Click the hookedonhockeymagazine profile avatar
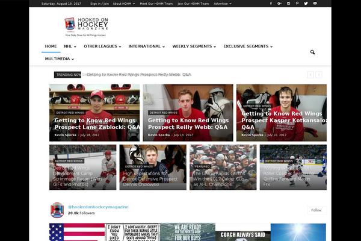361x241 pixels. tap(57, 210)
